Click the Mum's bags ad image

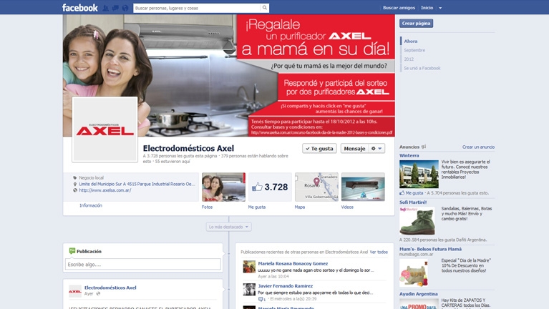pyautogui.click(x=414, y=273)
